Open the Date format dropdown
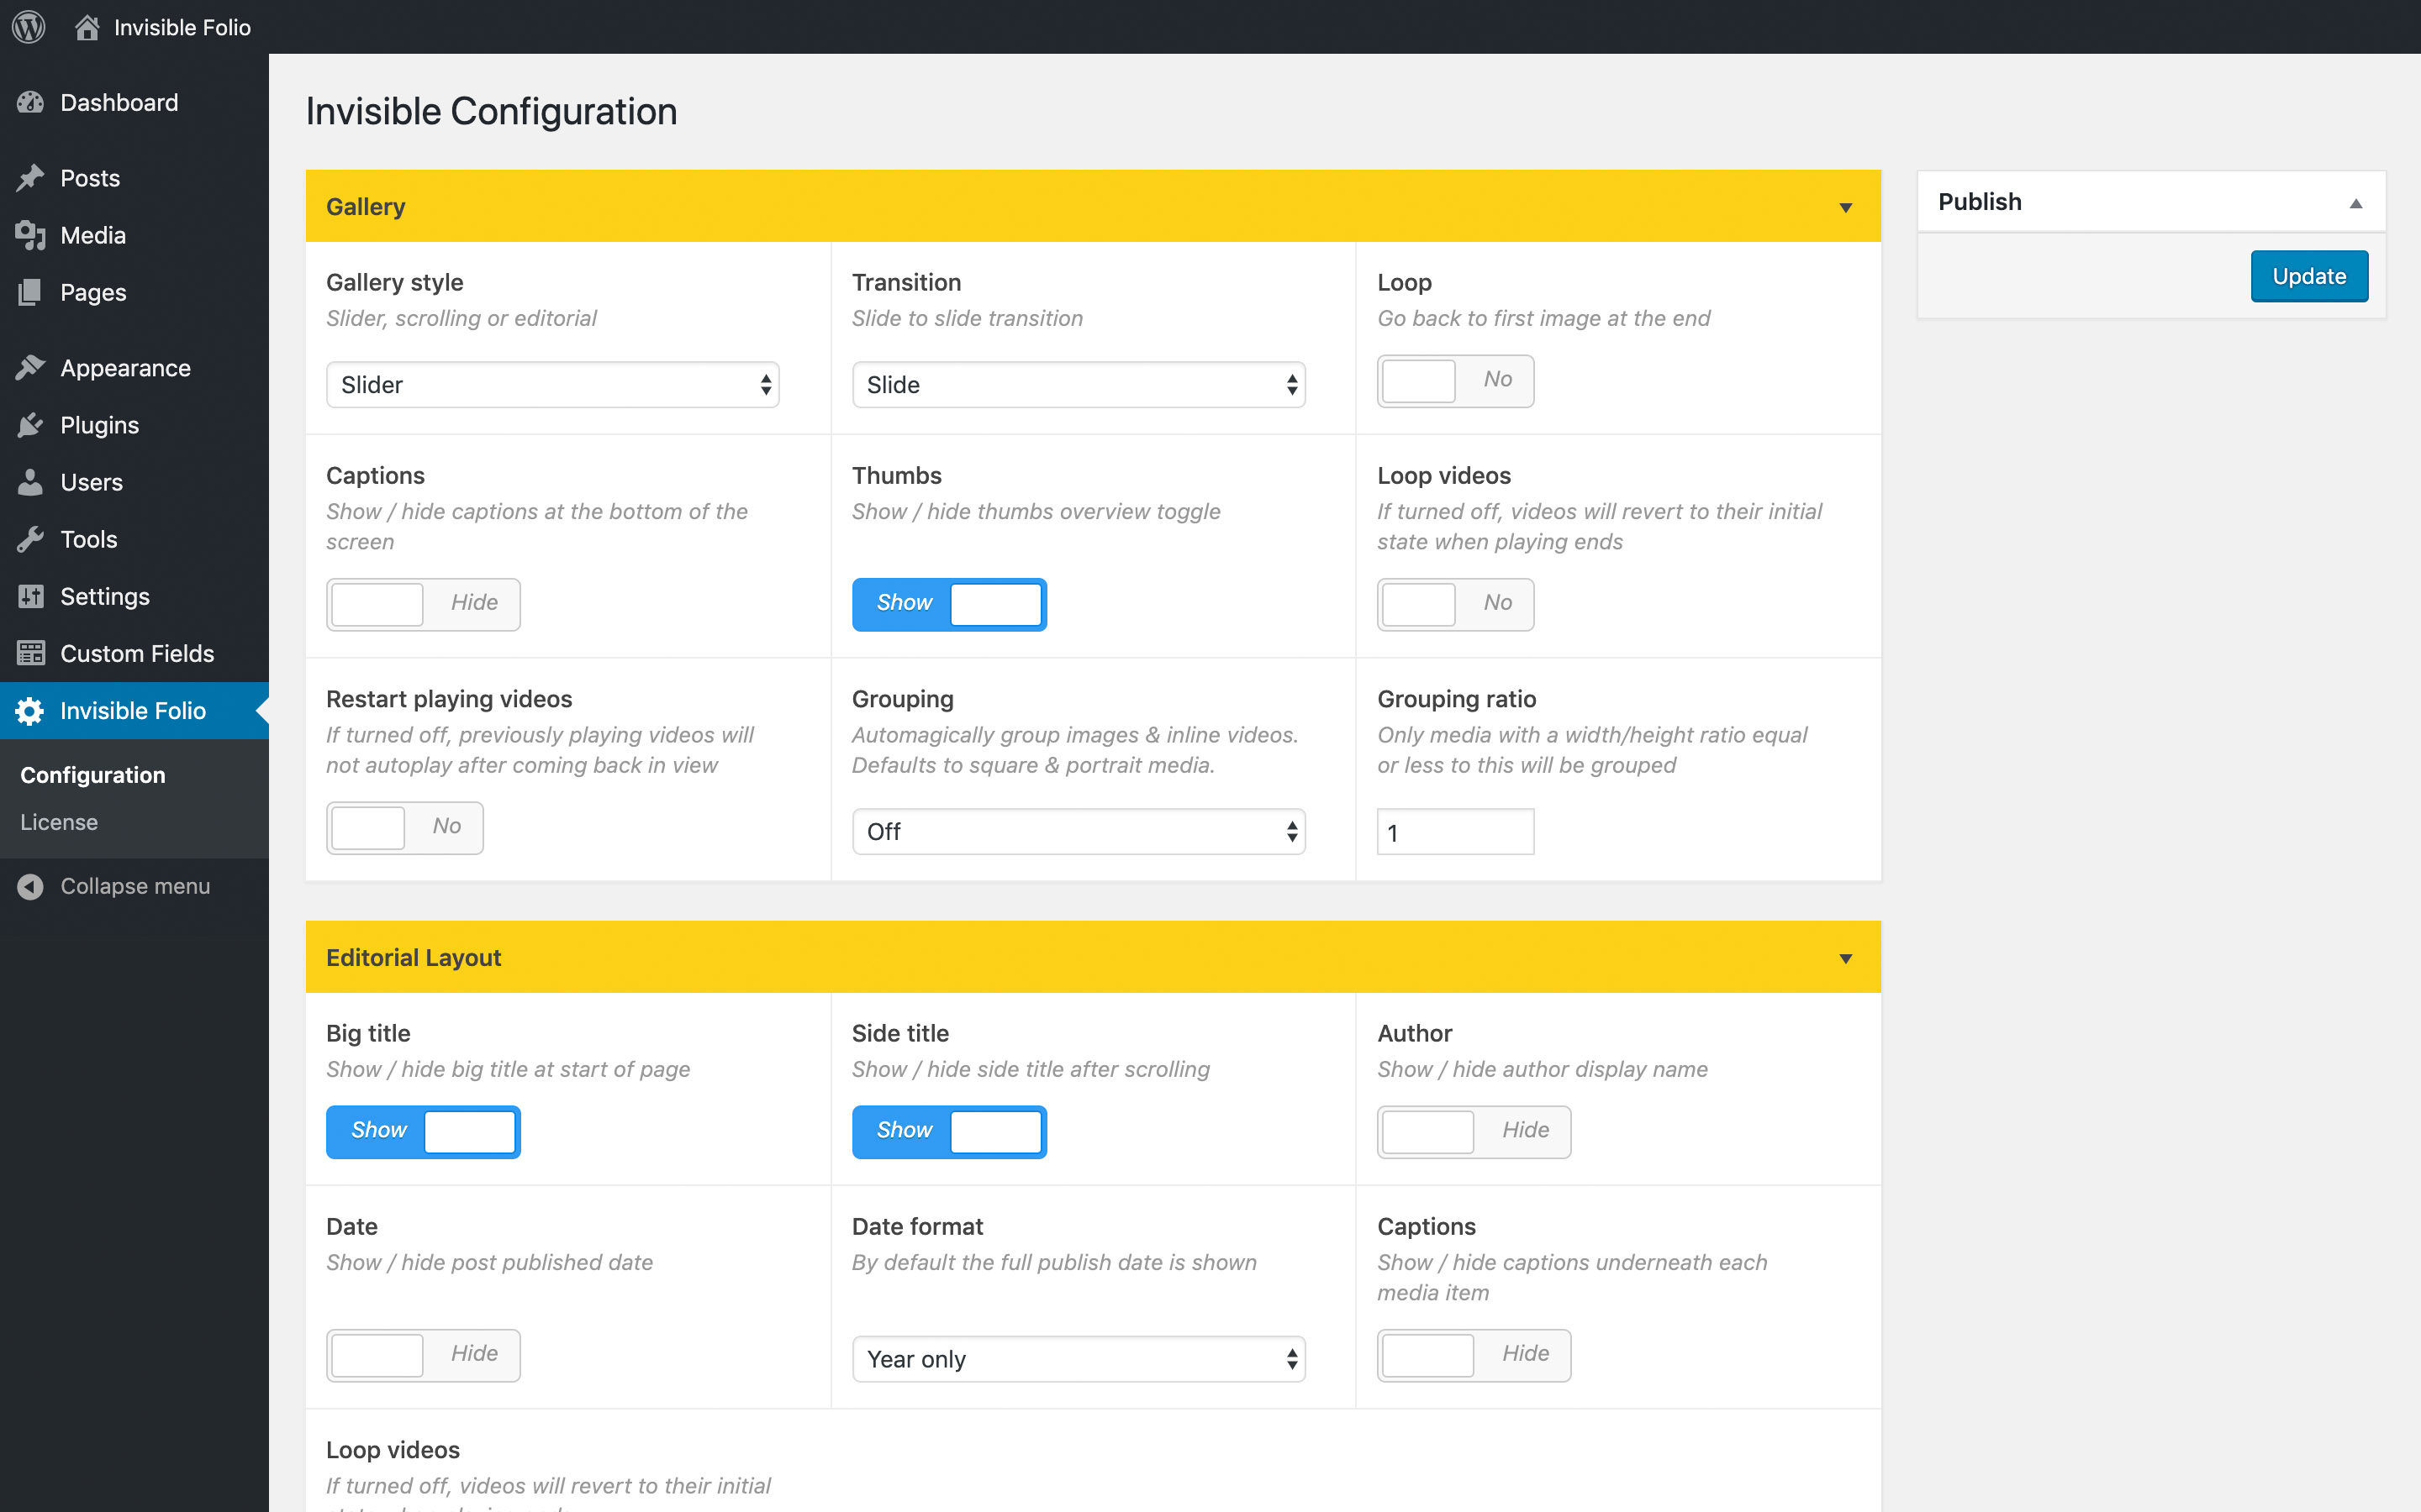This screenshot has height=1512, width=2421. pyautogui.click(x=1078, y=1359)
